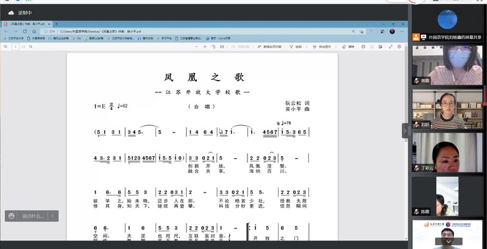Go forward in the browser
487x249 pixels.
click(15, 31)
